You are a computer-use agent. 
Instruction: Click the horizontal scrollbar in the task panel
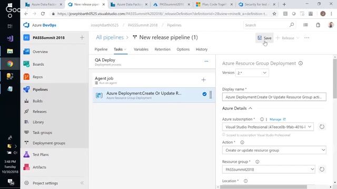tap(263, 187)
